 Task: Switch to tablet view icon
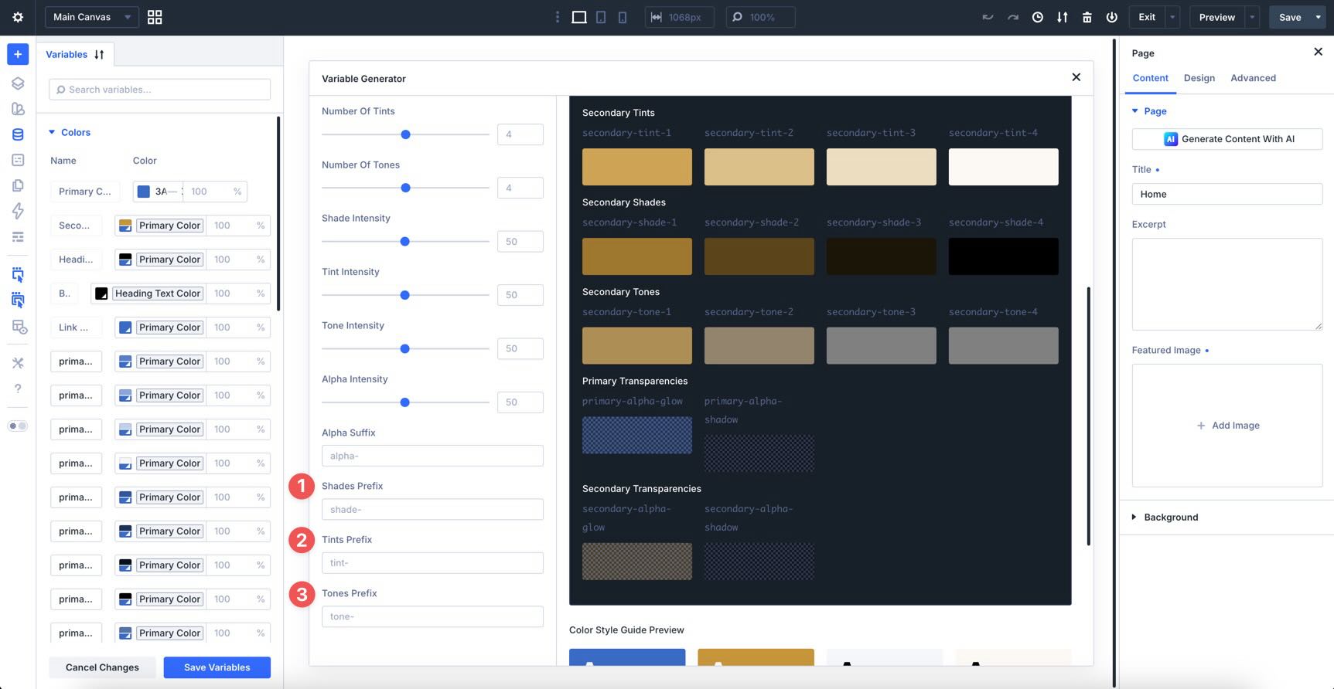(x=601, y=17)
